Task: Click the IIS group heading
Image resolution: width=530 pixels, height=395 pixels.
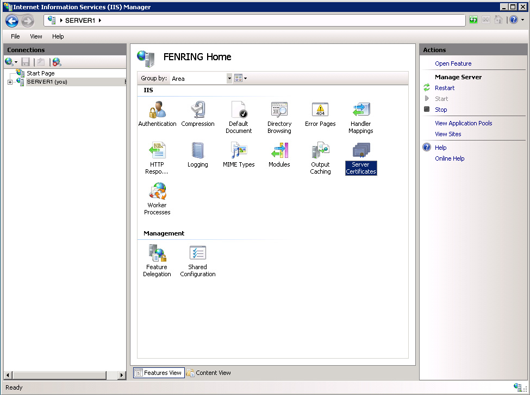Action: pyautogui.click(x=148, y=90)
